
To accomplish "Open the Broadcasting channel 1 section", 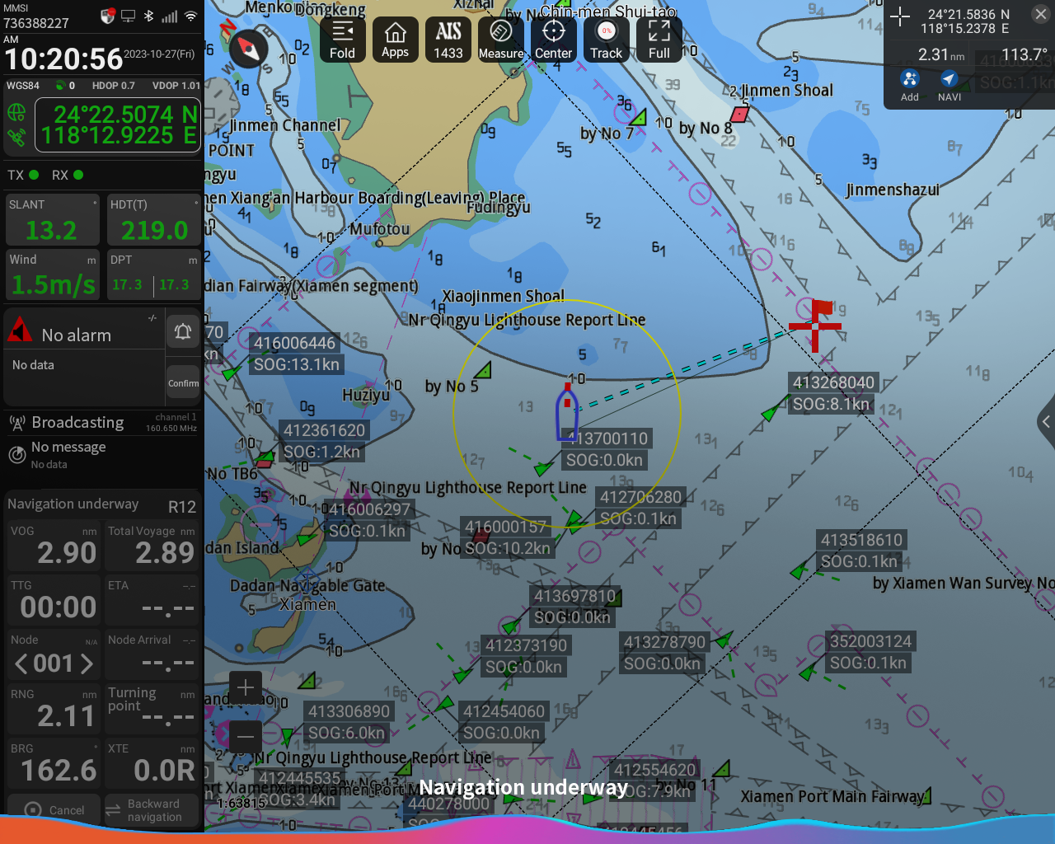I will (x=102, y=423).
